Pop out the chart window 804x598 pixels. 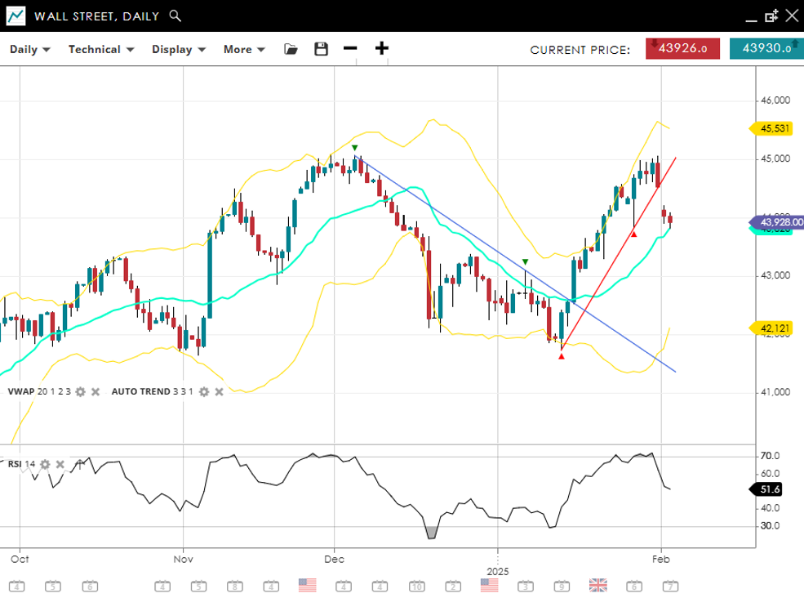click(771, 16)
